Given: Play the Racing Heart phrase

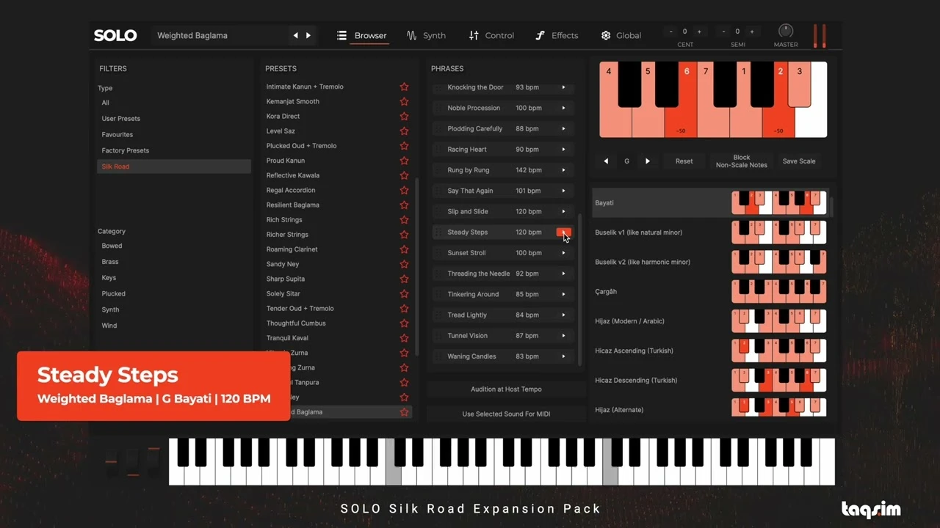Looking at the screenshot, I should [564, 150].
